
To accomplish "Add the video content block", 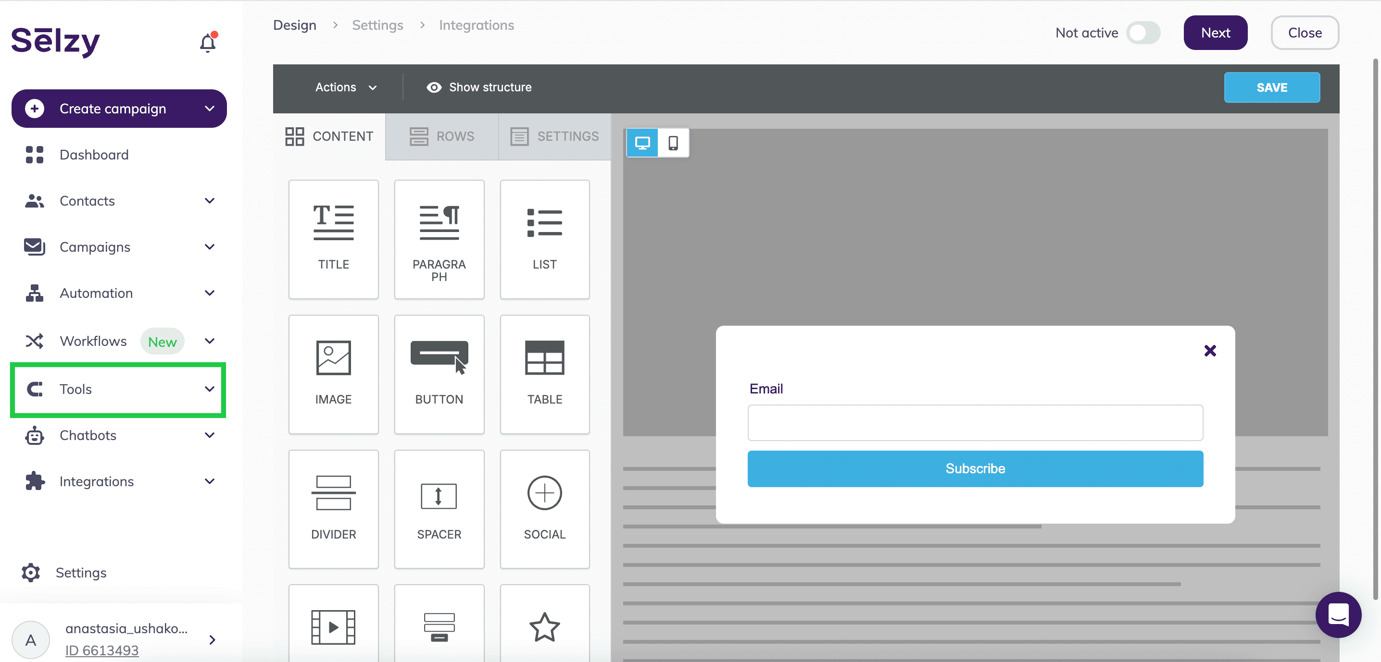I will tap(333, 624).
